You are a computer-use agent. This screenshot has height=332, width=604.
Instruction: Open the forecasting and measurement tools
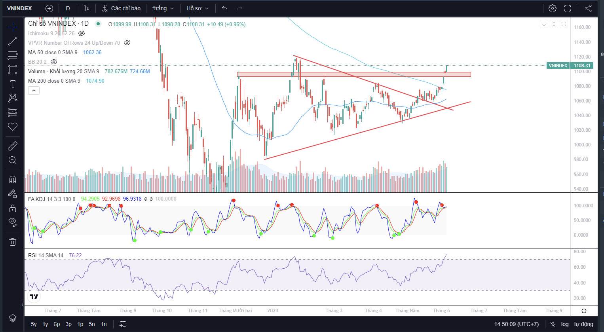pyautogui.click(x=13, y=112)
